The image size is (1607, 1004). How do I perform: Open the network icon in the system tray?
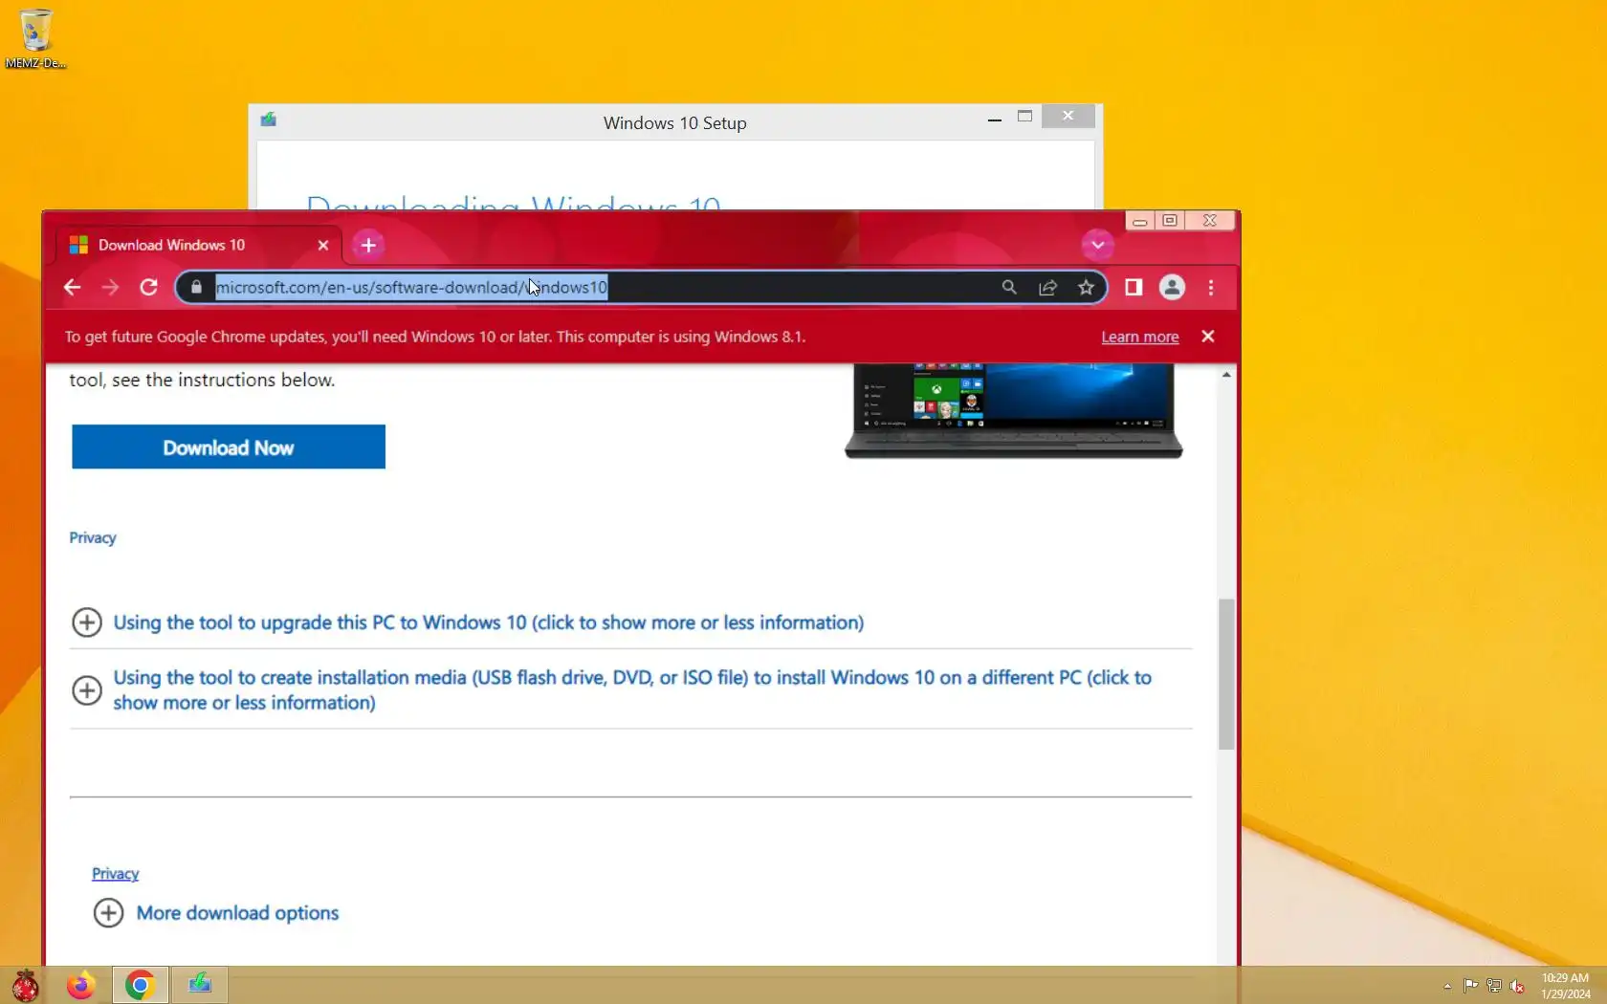(1494, 986)
